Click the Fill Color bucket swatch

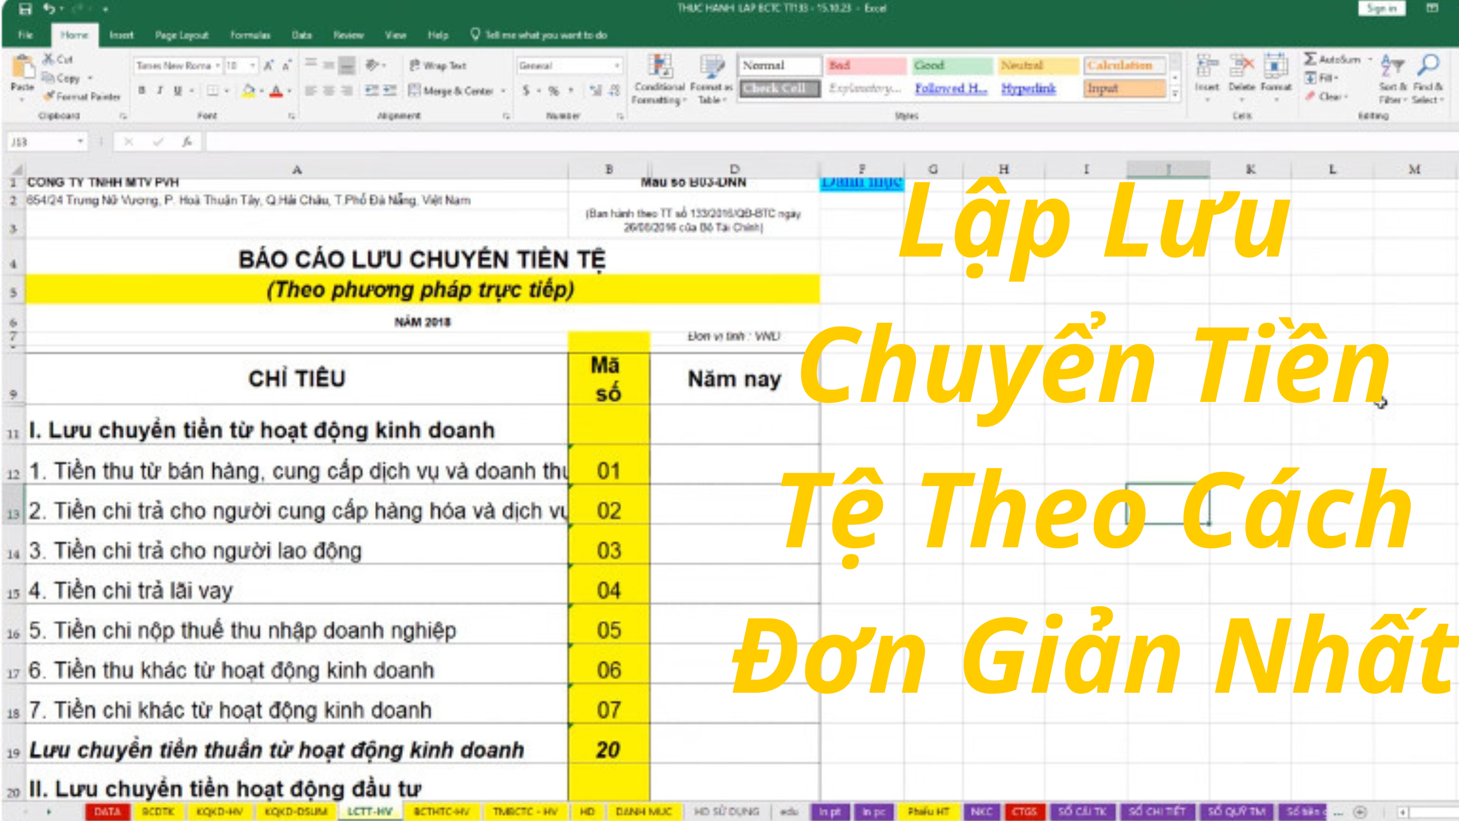click(x=248, y=91)
